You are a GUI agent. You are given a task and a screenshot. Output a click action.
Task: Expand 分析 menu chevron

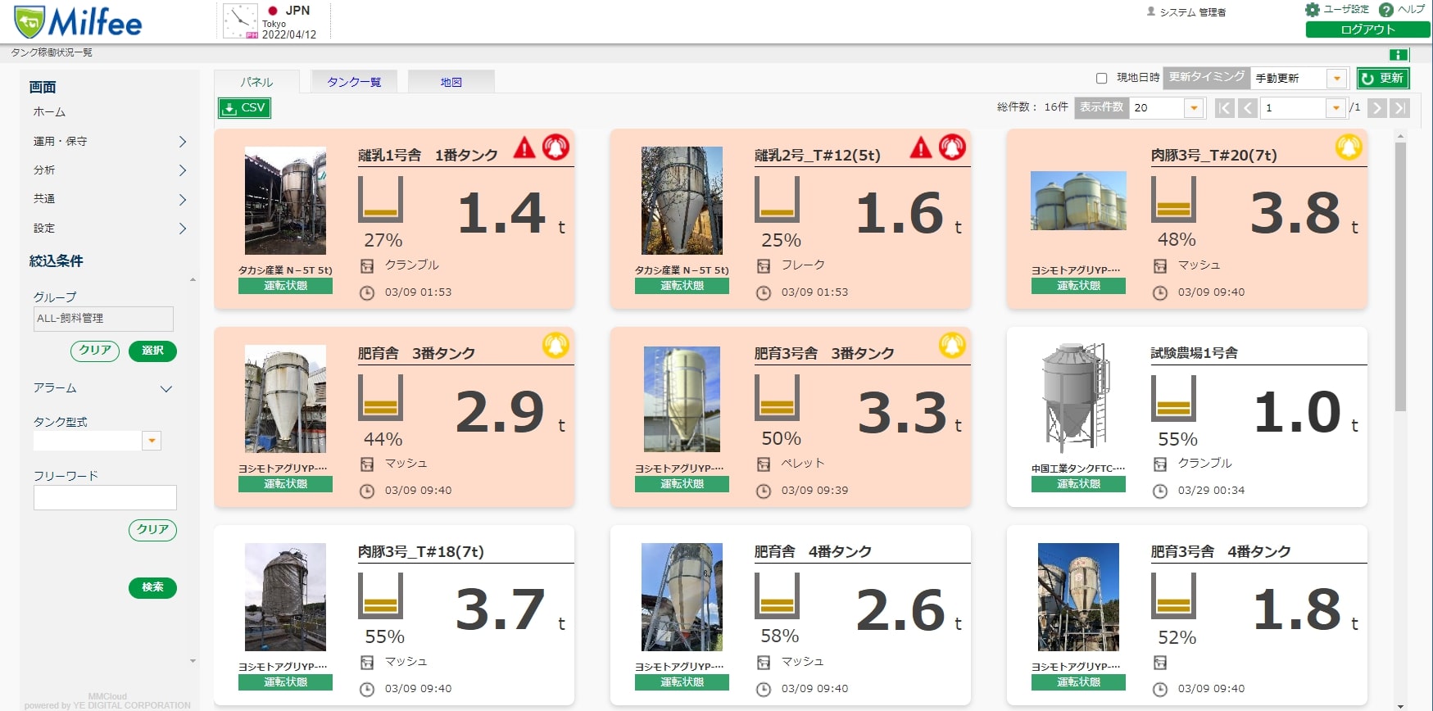click(183, 170)
